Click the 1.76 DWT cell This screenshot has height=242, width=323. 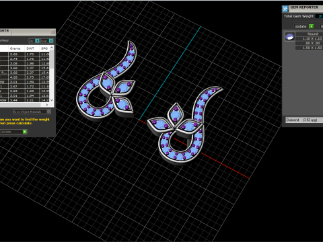[x=32, y=58]
